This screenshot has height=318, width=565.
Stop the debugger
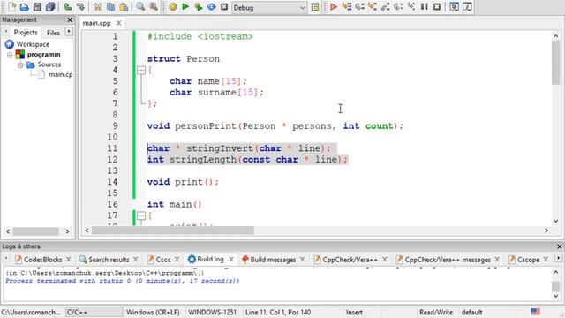pos(437,6)
